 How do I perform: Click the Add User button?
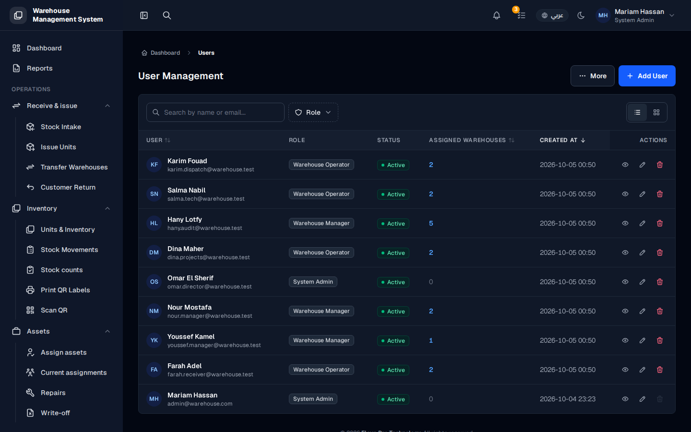coord(647,76)
